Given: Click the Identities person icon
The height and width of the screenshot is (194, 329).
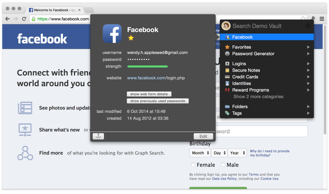Looking at the screenshot, I should coord(227,83).
